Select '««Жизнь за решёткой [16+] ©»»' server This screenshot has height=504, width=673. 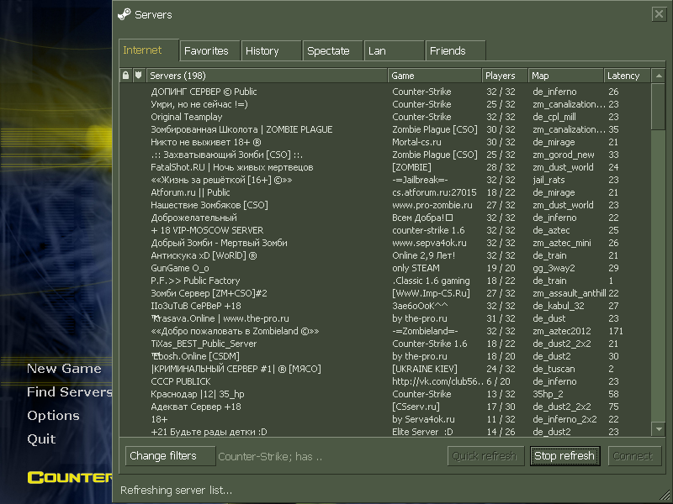point(385,180)
